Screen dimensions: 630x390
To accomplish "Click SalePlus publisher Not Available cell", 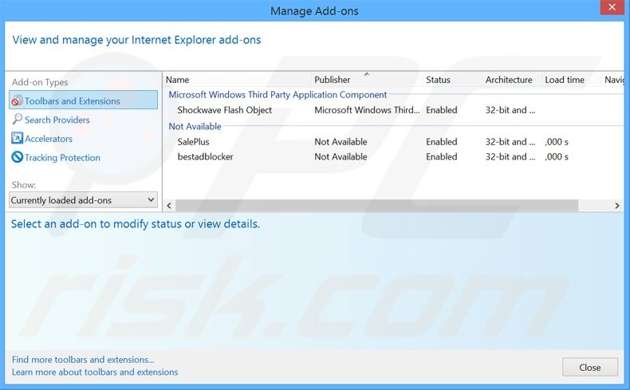I will coord(341,142).
